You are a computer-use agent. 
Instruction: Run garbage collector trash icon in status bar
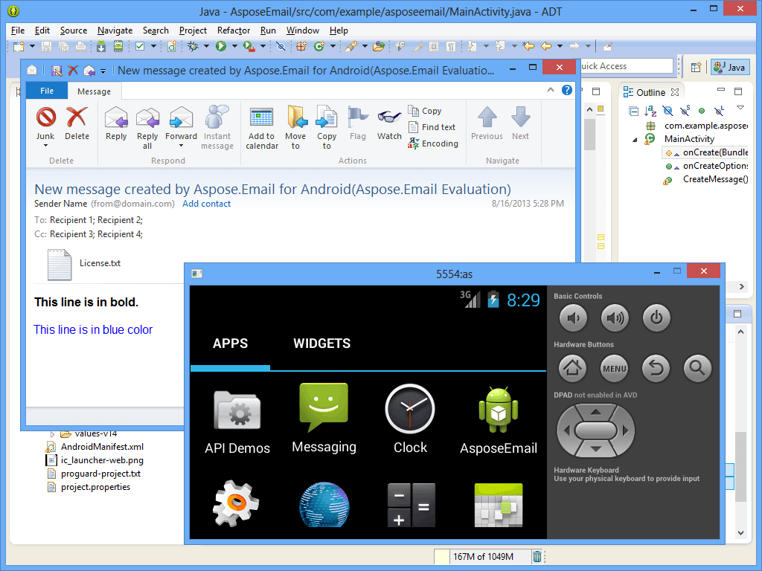537,556
